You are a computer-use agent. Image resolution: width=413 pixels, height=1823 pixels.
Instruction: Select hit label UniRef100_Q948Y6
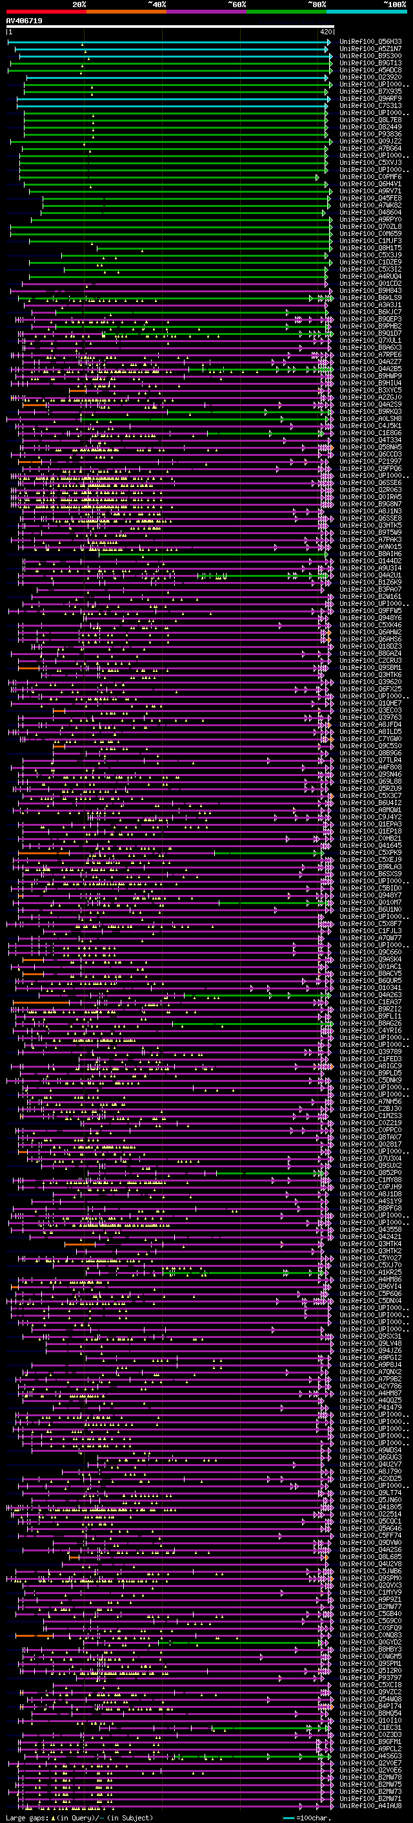370,618
